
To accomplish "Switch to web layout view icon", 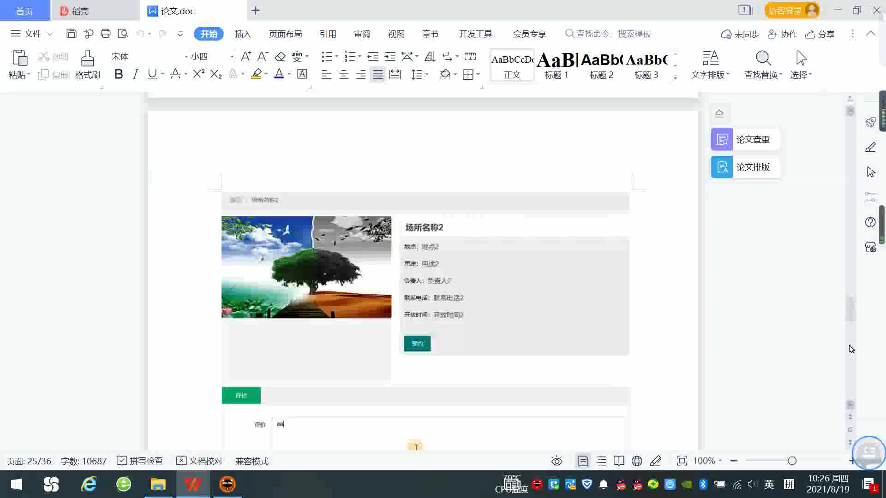I will (637, 461).
